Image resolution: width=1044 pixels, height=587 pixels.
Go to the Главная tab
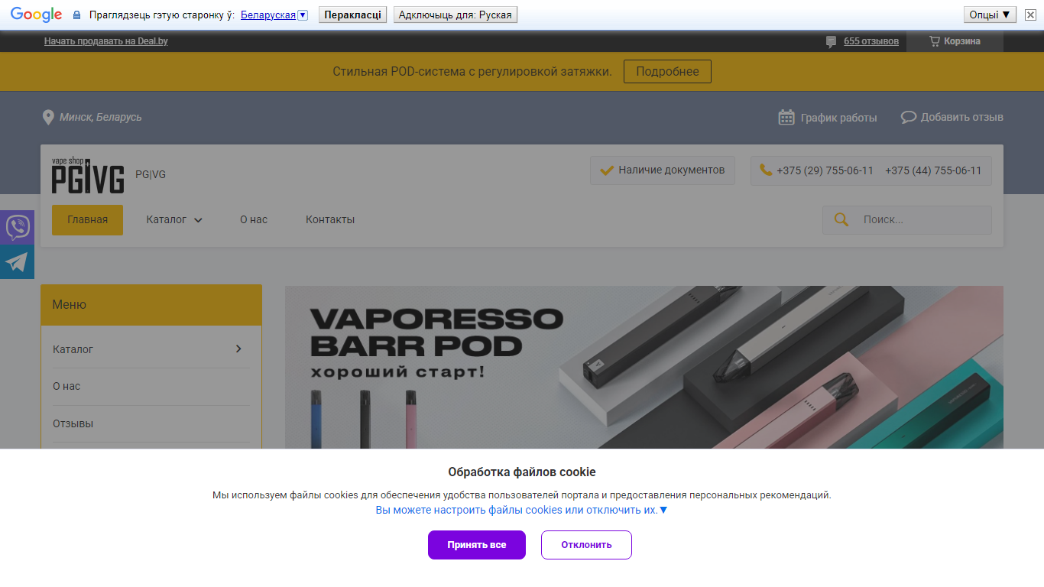tap(87, 219)
